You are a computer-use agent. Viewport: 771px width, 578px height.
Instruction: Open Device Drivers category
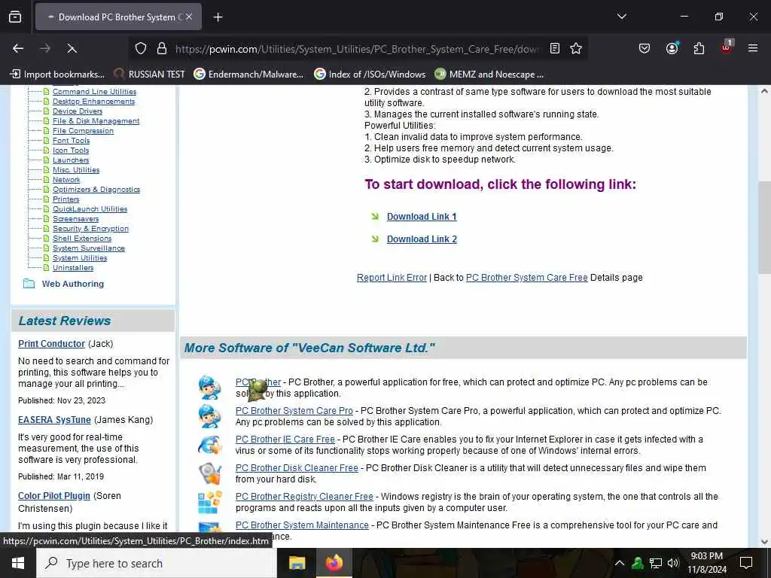point(78,111)
